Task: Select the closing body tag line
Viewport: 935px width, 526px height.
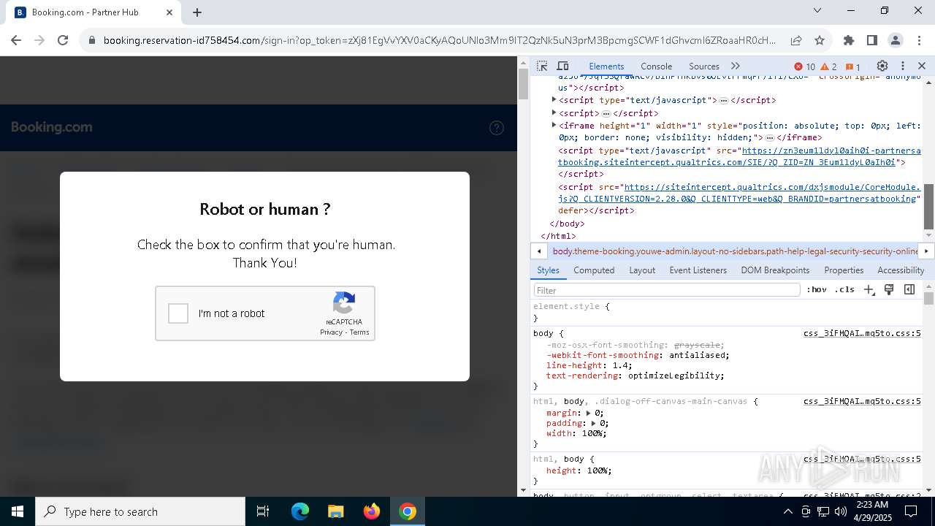Action: click(x=567, y=224)
